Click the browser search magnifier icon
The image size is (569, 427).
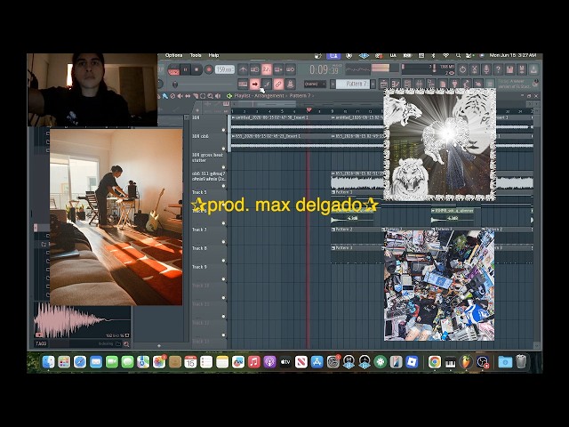pos(126,344)
